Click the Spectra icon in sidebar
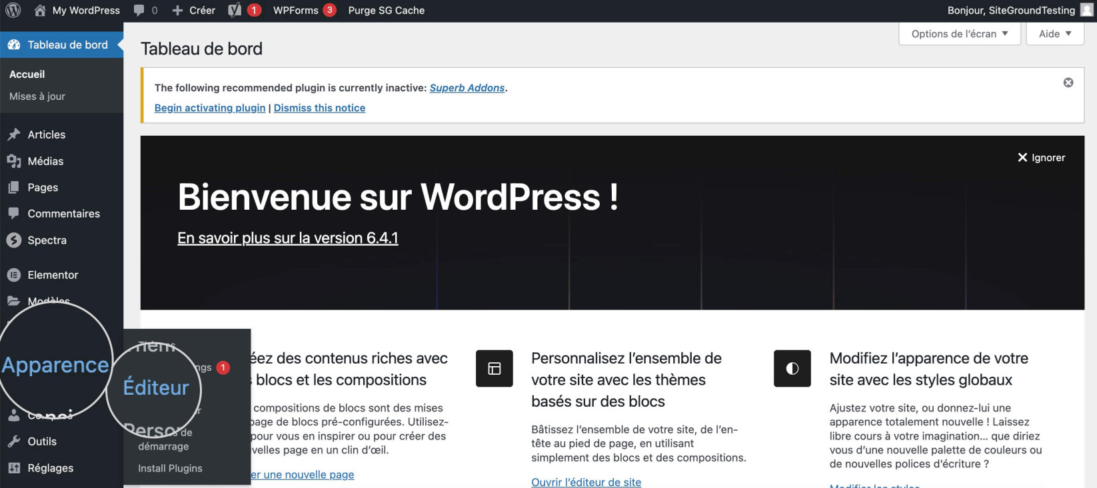 pos(14,240)
